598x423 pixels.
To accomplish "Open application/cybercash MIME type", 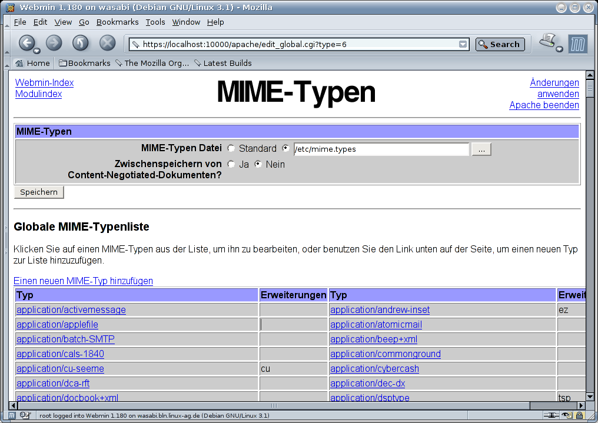I will (374, 369).
